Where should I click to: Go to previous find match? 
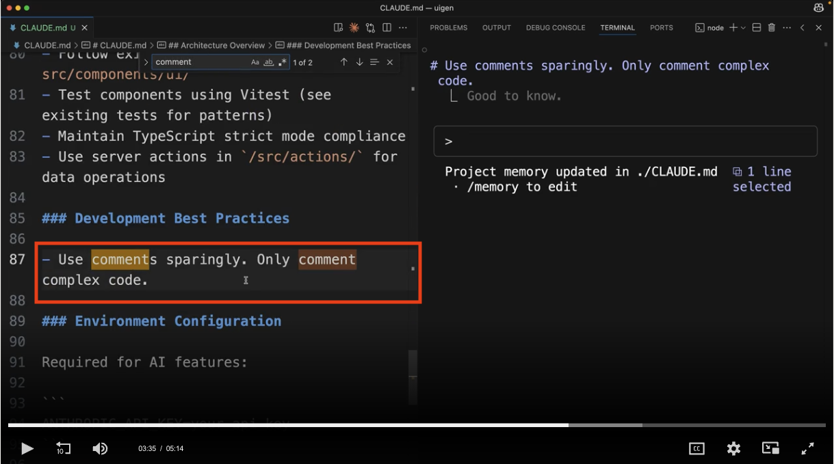(x=344, y=62)
